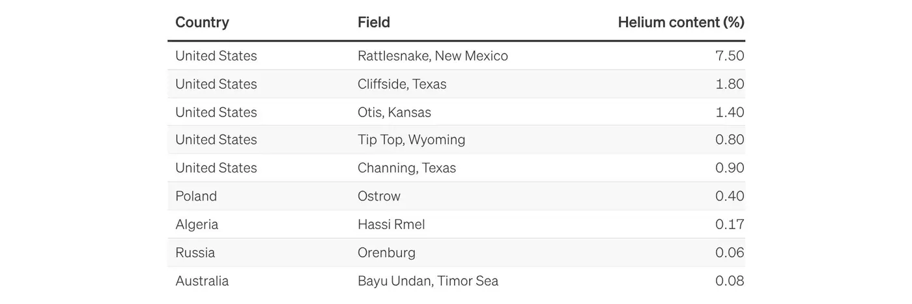Select the Russia country cell

[195, 253]
